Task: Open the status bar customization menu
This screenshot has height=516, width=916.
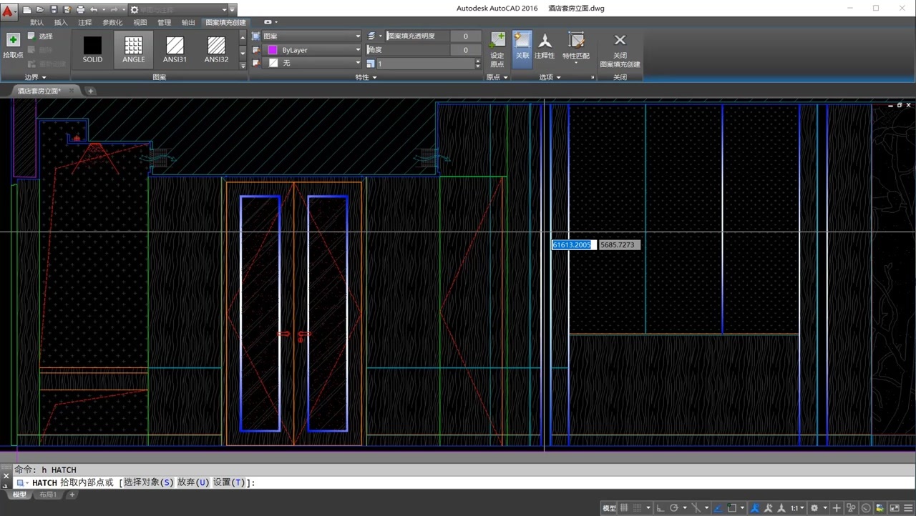Action: click(908, 508)
